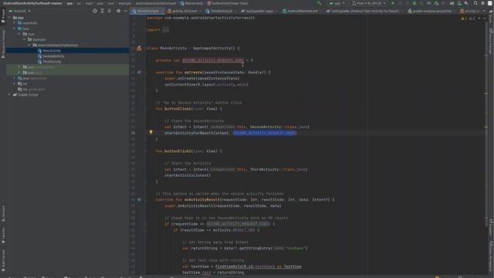Click the onActivityResult override gutter icon

[139, 199]
